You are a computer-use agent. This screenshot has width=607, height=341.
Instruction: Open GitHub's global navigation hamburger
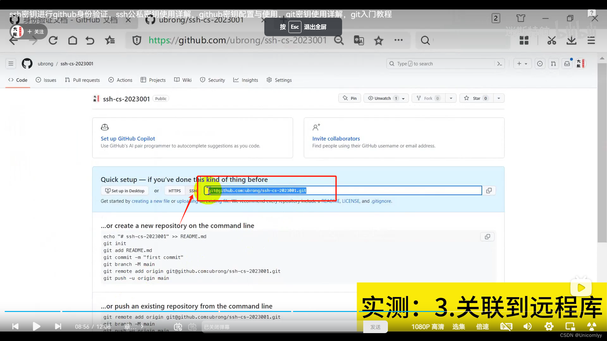[11, 63]
